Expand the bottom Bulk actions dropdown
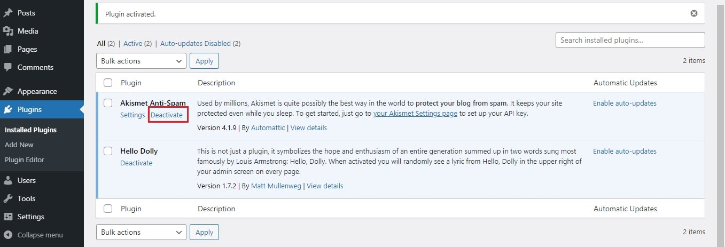The width and height of the screenshot is (725, 247). [141, 232]
